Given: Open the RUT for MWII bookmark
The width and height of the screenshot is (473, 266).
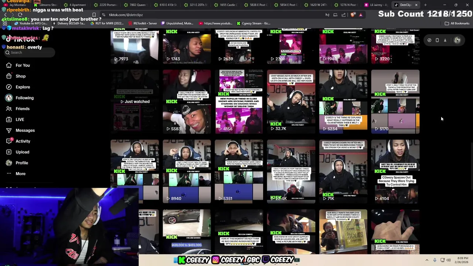Looking at the screenshot, I should [x=108, y=23].
